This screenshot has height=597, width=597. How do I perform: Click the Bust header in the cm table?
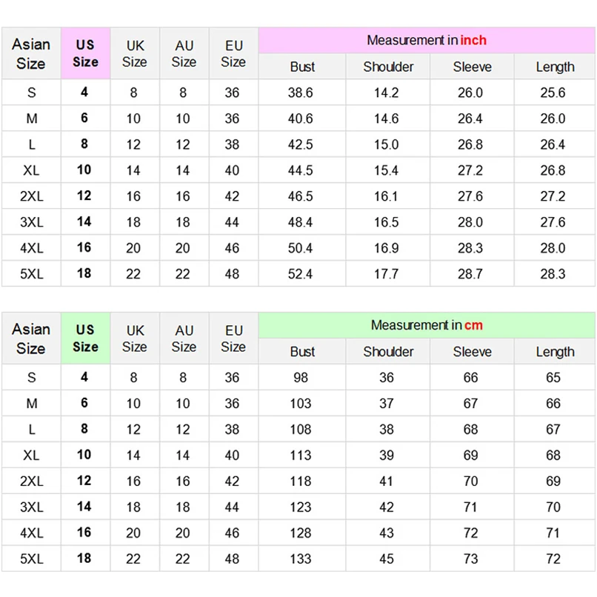click(302, 352)
